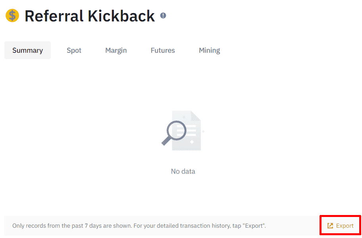Click the text lines on the document illustration
The width and height of the screenshot is (362, 238).
point(190,130)
